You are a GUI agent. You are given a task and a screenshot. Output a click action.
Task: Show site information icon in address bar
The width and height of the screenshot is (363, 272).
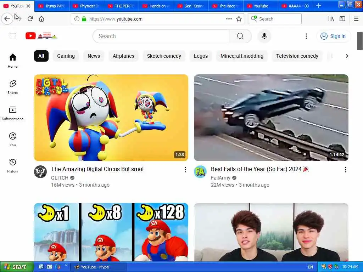pos(77,19)
